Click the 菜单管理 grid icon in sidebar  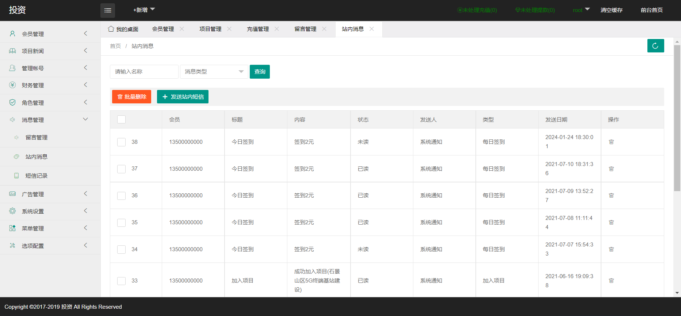[12, 228]
